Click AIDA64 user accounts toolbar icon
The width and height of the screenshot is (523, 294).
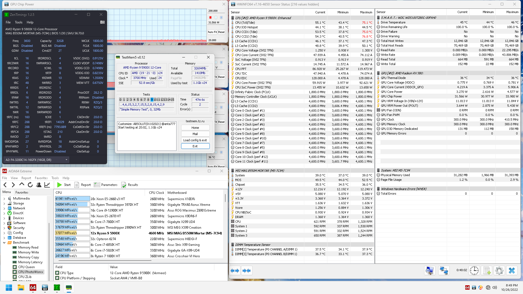pyautogui.click(x=39, y=185)
